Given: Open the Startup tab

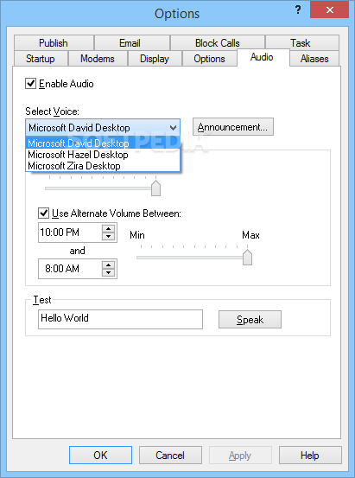Looking at the screenshot, I should click(41, 59).
